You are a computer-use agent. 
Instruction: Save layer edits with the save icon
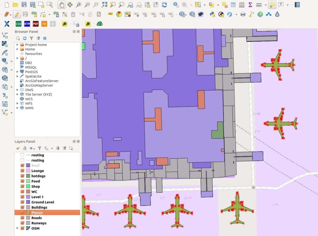(25, 14)
